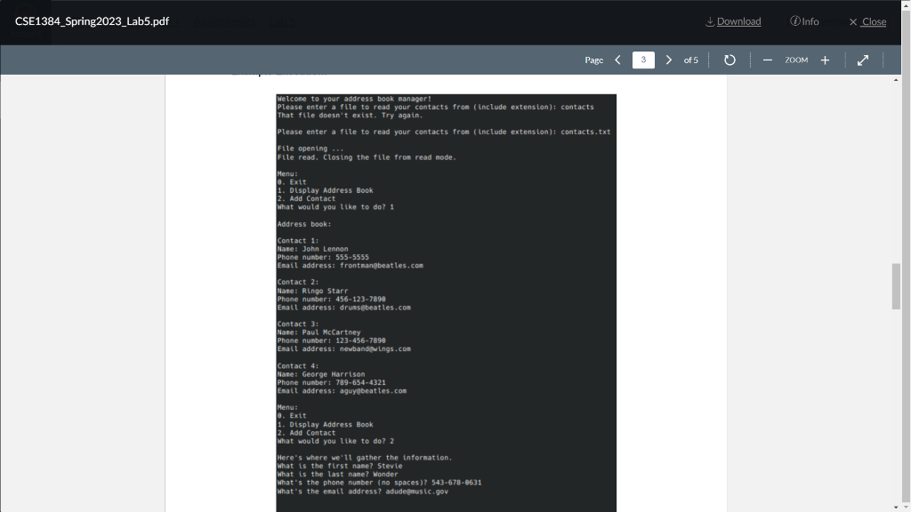Rotate the PDF page
Viewport: 911px width, 512px height.
[730, 60]
